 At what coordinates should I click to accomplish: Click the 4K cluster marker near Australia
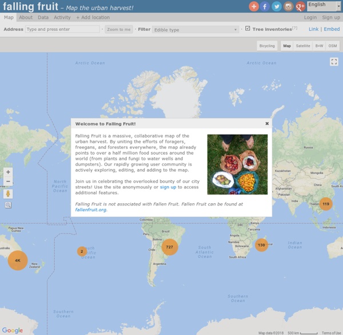click(18, 260)
